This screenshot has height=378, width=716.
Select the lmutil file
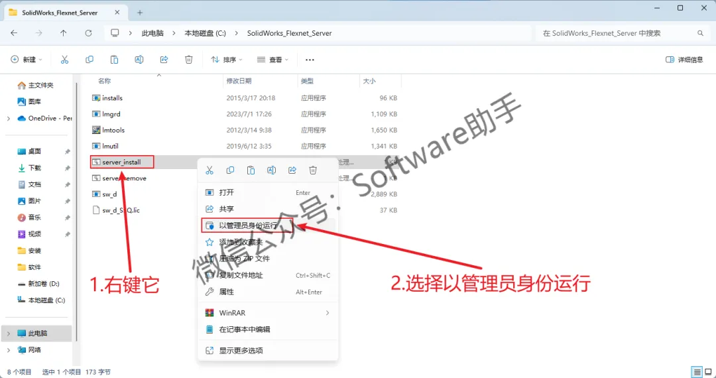110,146
